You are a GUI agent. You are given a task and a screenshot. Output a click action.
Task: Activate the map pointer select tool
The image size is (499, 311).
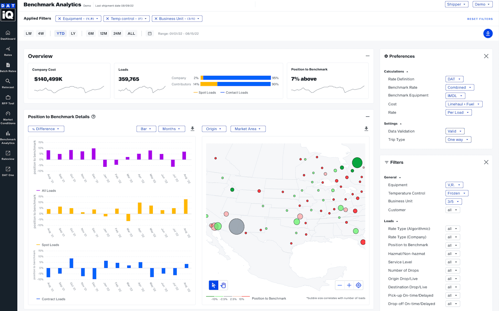213,285
